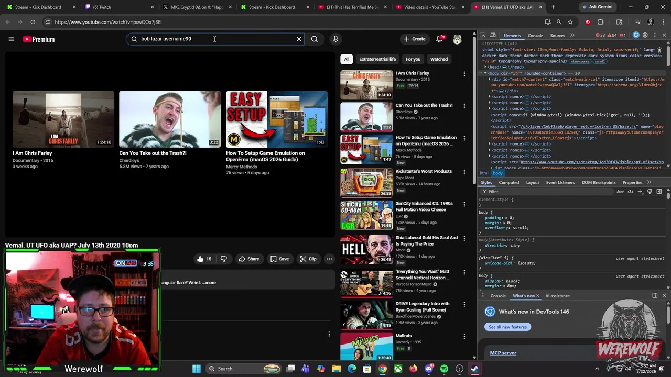Expand the margin property in body rule

tap(504, 223)
